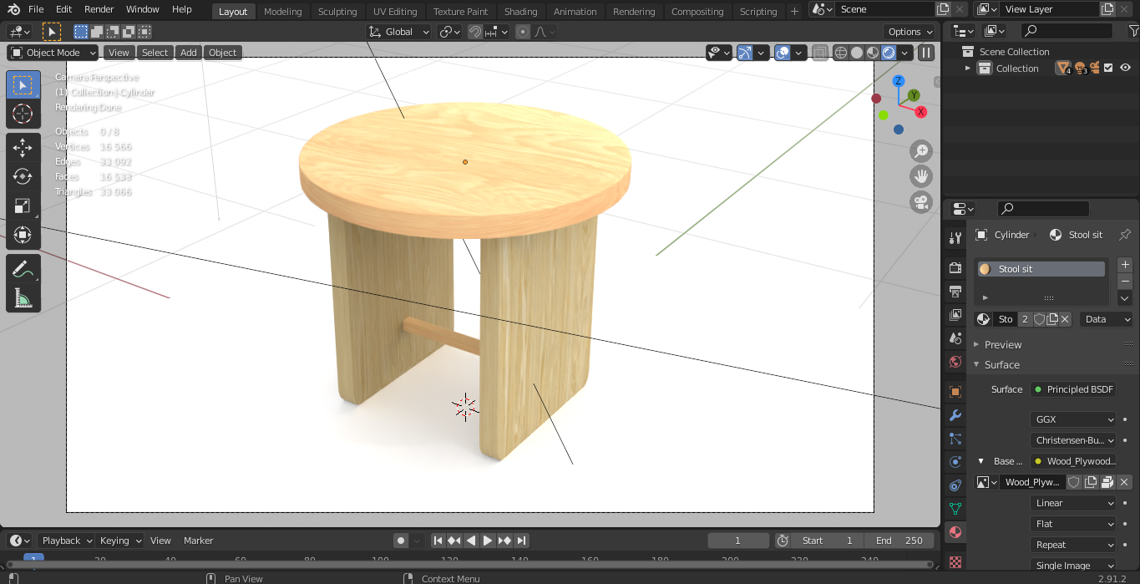Screen dimensions: 1140x584
Task: Open the Add menu in viewport header
Action: [189, 53]
